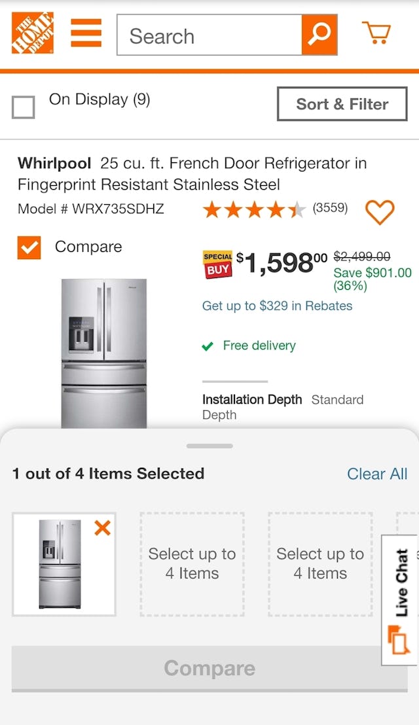This screenshot has height=725, width=419.
Task: Click the search magnifier icon
Action: pos(319,35)
